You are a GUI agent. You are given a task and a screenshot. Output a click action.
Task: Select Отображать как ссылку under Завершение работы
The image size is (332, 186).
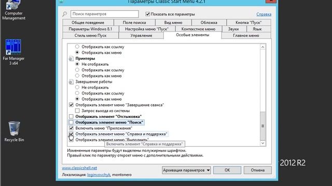(x=77, y=93)
